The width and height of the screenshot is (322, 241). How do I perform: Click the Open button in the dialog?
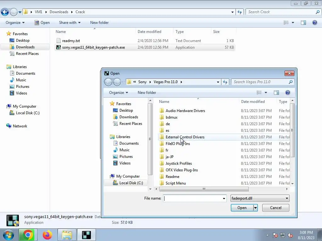tap(242, 208)
